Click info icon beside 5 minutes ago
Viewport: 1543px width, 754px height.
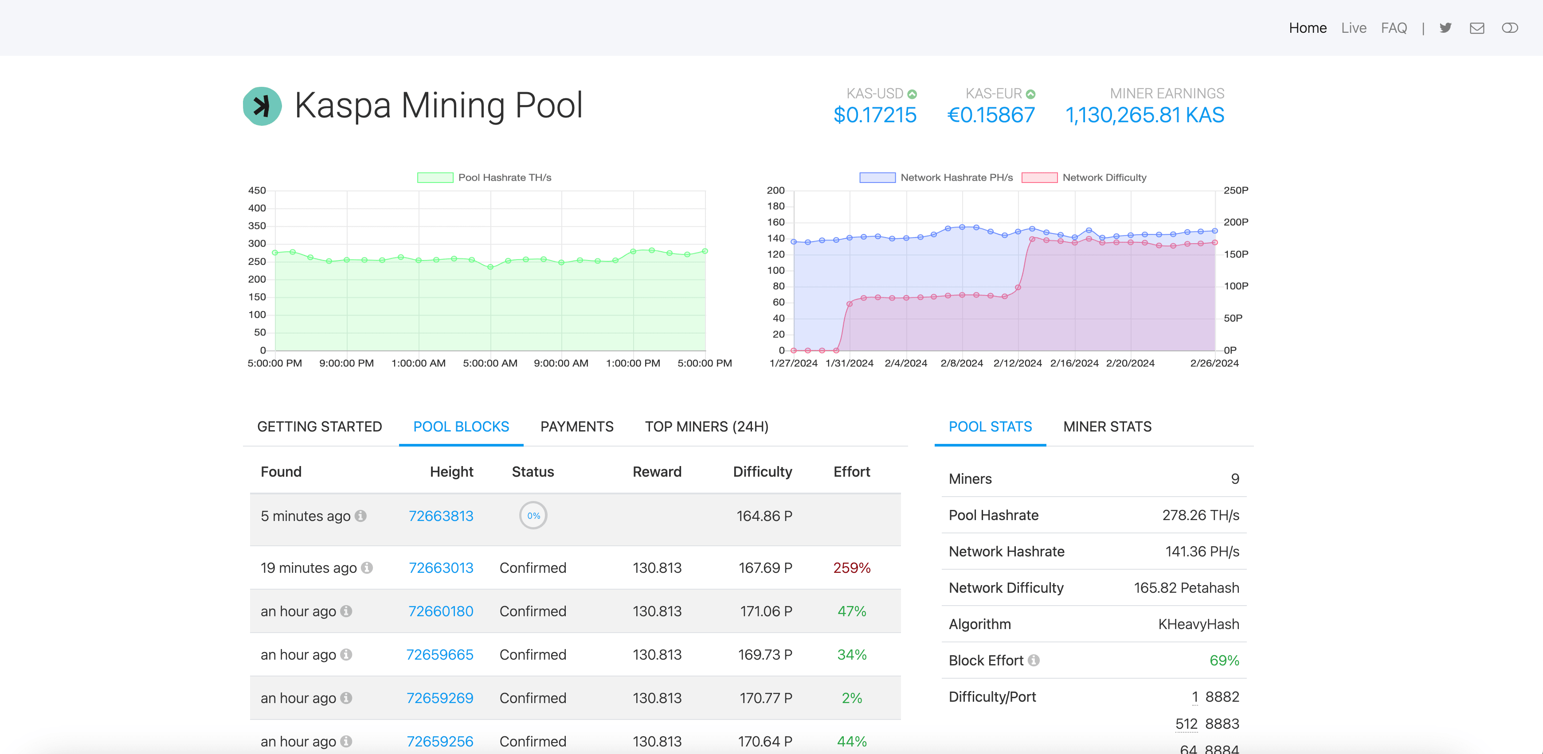point(360,515)
